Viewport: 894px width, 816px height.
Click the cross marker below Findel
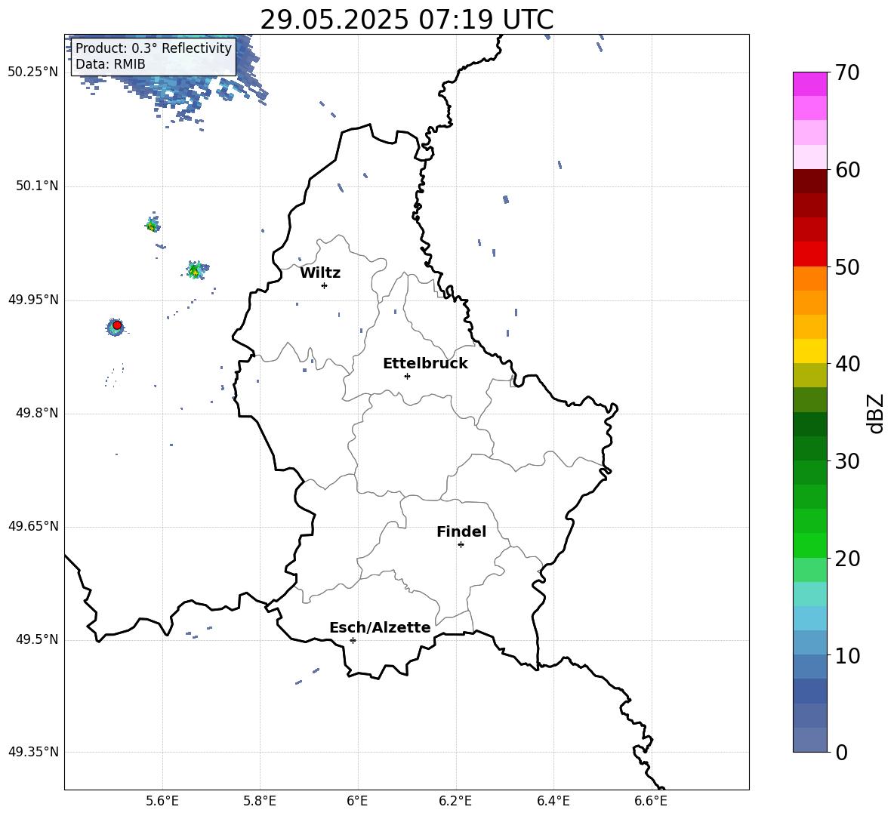pos(461,545)
